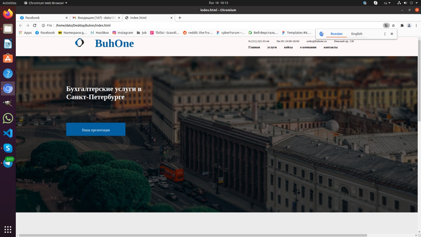Open Веб-Версталь... bookmark

point(263,33)
